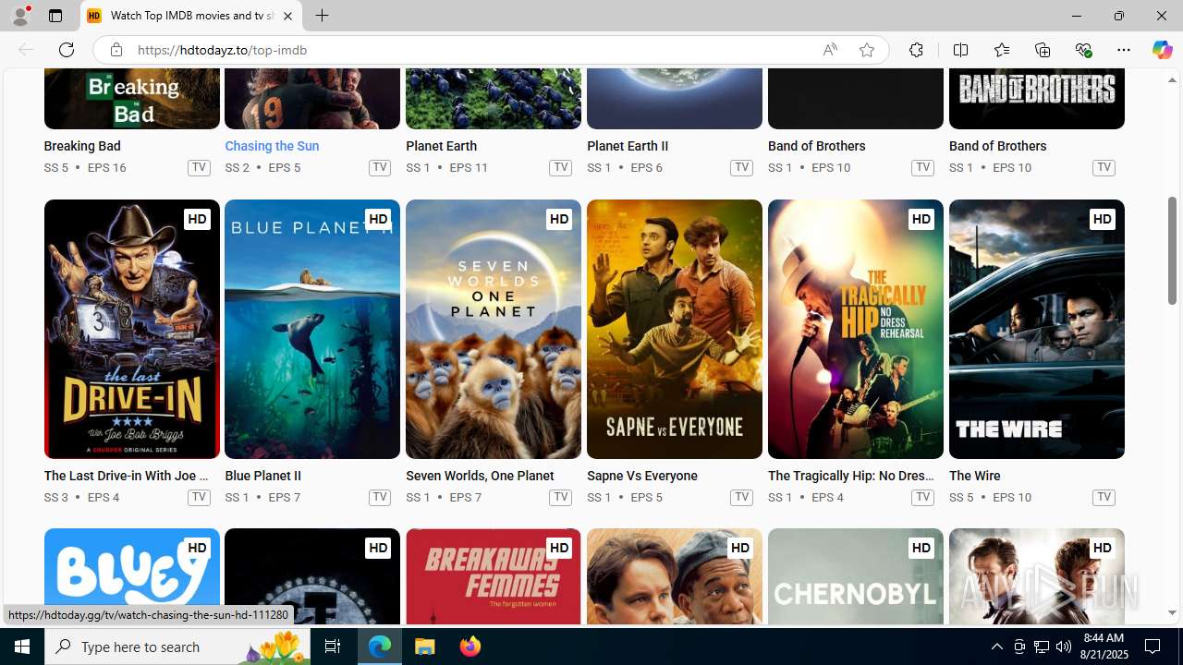Open the Collections icon
This screenshot has height=665, width=1183.
[1043, 50]
